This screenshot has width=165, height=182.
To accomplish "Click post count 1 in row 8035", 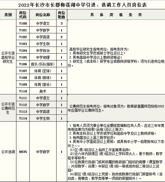I will pos(62,152).
